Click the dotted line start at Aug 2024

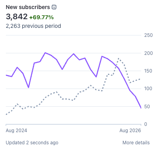click(6, 114)
